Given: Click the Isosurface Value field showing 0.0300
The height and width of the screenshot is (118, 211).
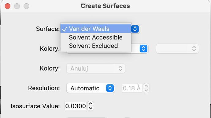Looking at the screenshot, I should click(x=75, y=106).
